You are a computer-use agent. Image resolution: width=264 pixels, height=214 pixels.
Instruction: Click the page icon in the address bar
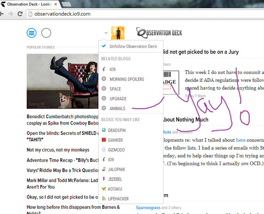coord(30,14)
